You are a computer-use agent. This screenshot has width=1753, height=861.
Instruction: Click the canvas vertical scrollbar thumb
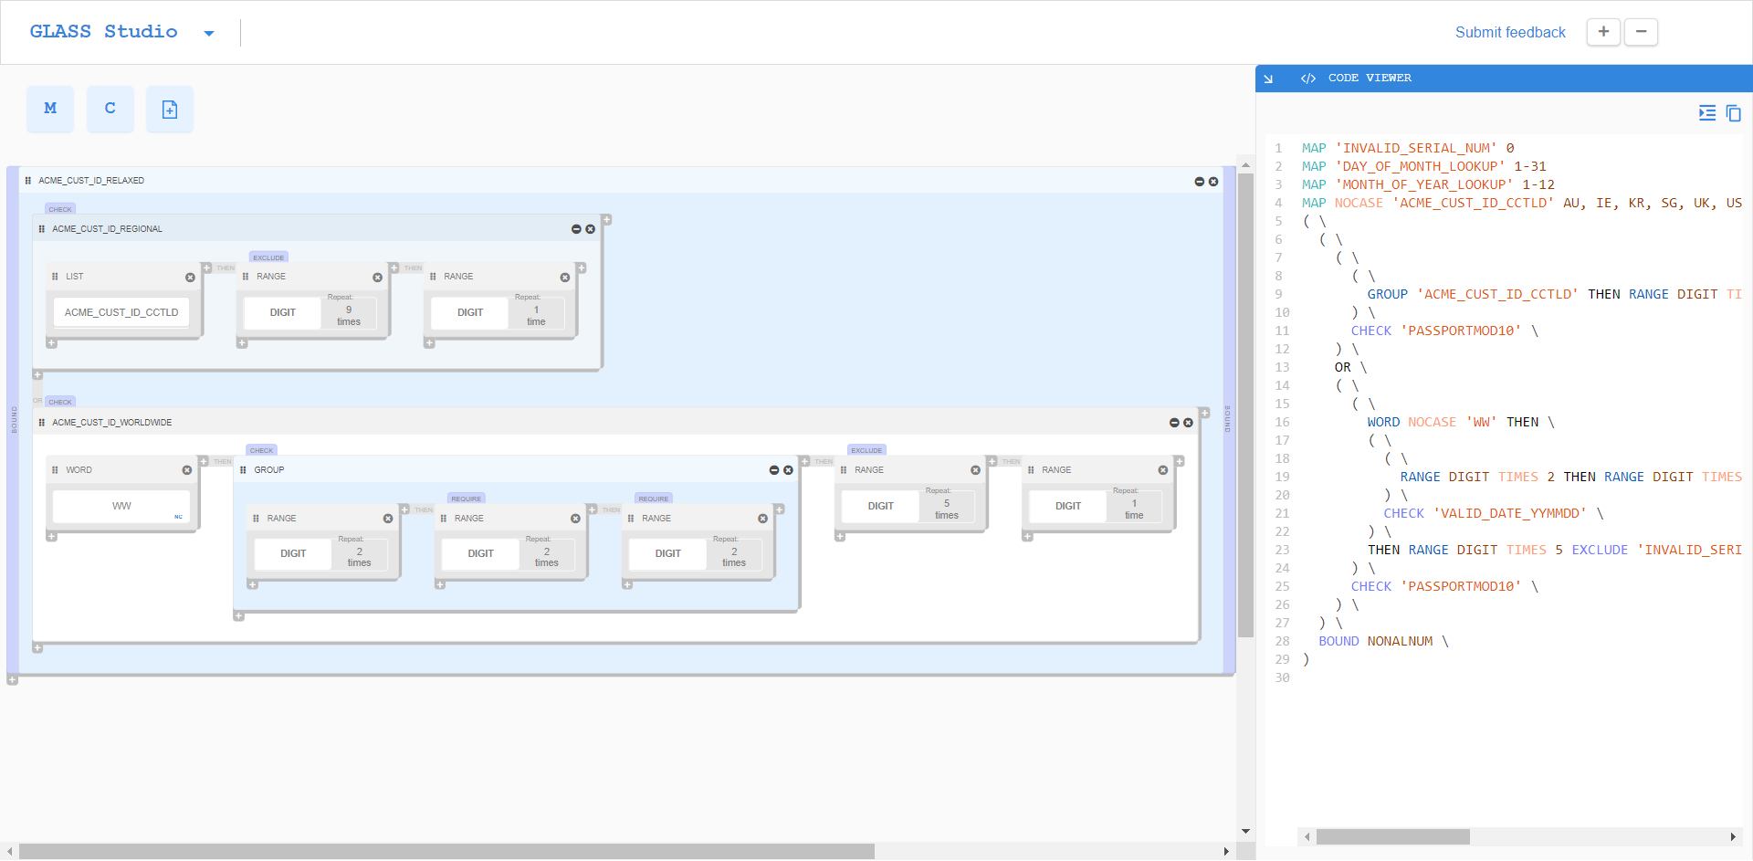coord(1245,405)
